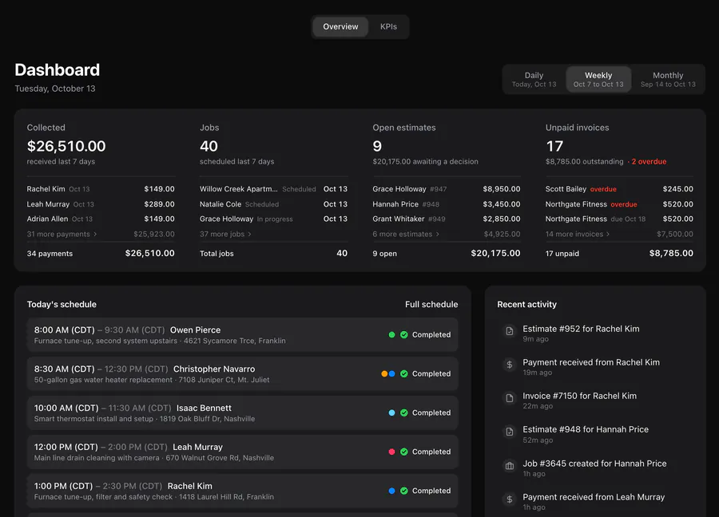719x517 pixels.
Task: Click green check icon in Christopher Navarro row
Action: 404,373
